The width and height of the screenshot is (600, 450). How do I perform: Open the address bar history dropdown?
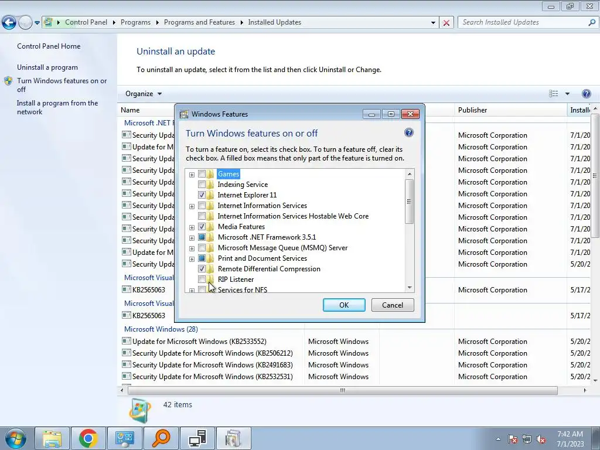point(433,23)
